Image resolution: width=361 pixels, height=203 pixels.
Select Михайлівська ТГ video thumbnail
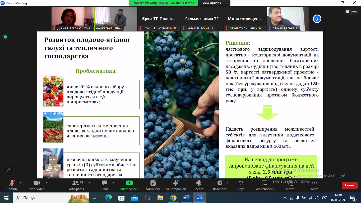click(x=288, y=19)
